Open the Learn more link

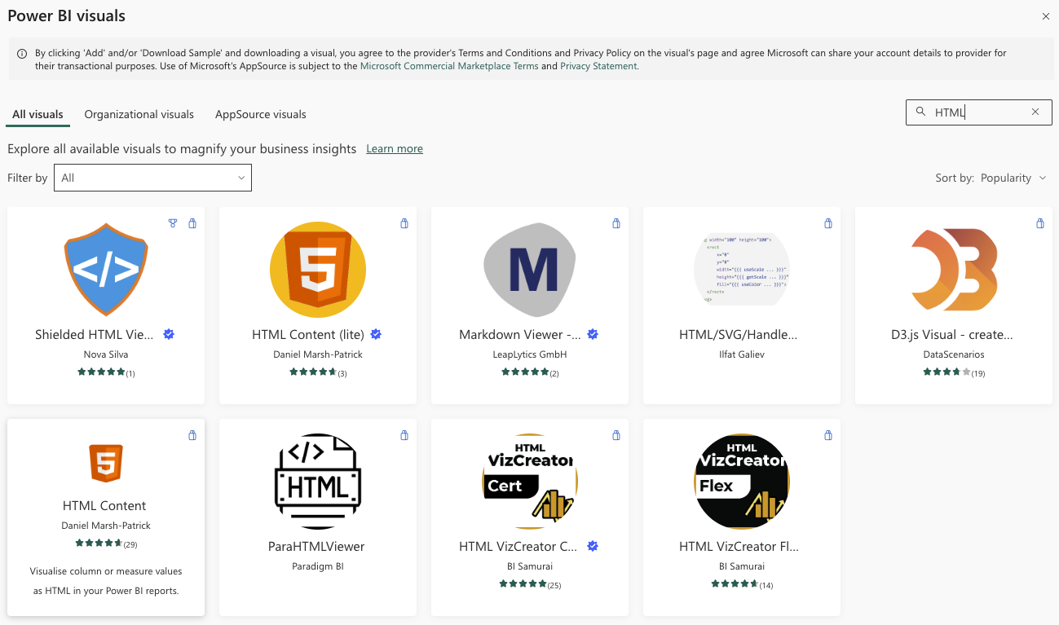click(395, 149)
